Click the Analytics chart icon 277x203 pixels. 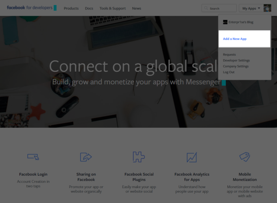(x=192, y=157)
